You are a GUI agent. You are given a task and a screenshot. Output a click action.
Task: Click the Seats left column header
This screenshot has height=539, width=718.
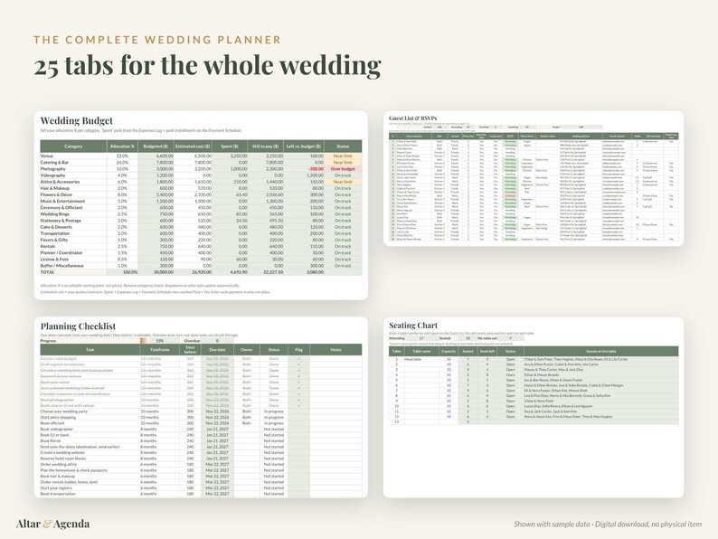[487, 351]
